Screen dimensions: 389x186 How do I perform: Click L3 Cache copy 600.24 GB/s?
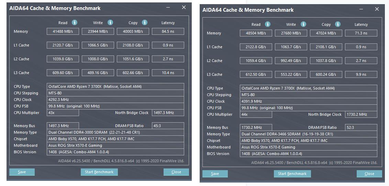point(326,74)
